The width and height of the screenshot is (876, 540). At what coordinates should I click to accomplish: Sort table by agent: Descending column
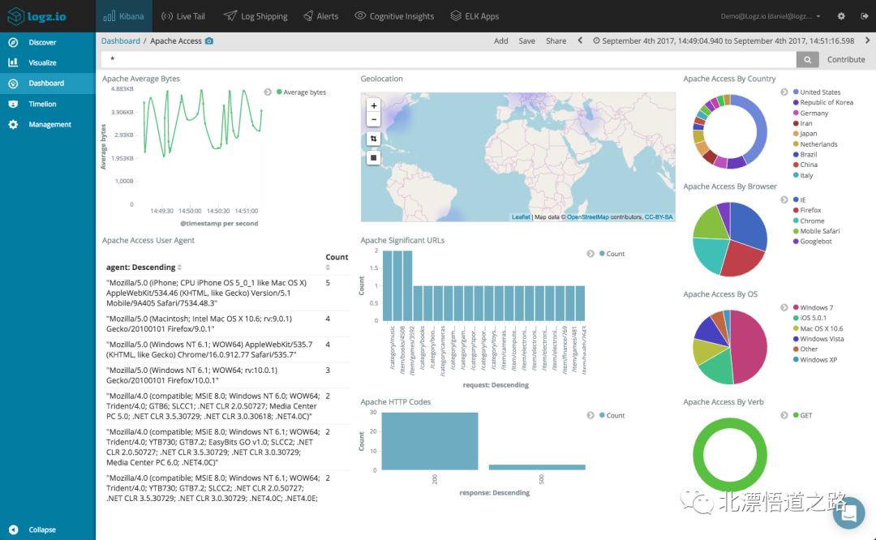click(x=144, y=267)
